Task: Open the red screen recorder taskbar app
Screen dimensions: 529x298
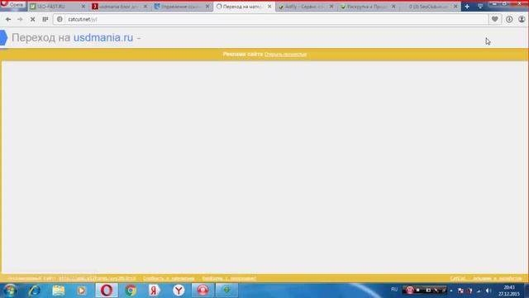Action: pyautogui.click(x=203, y=291)
